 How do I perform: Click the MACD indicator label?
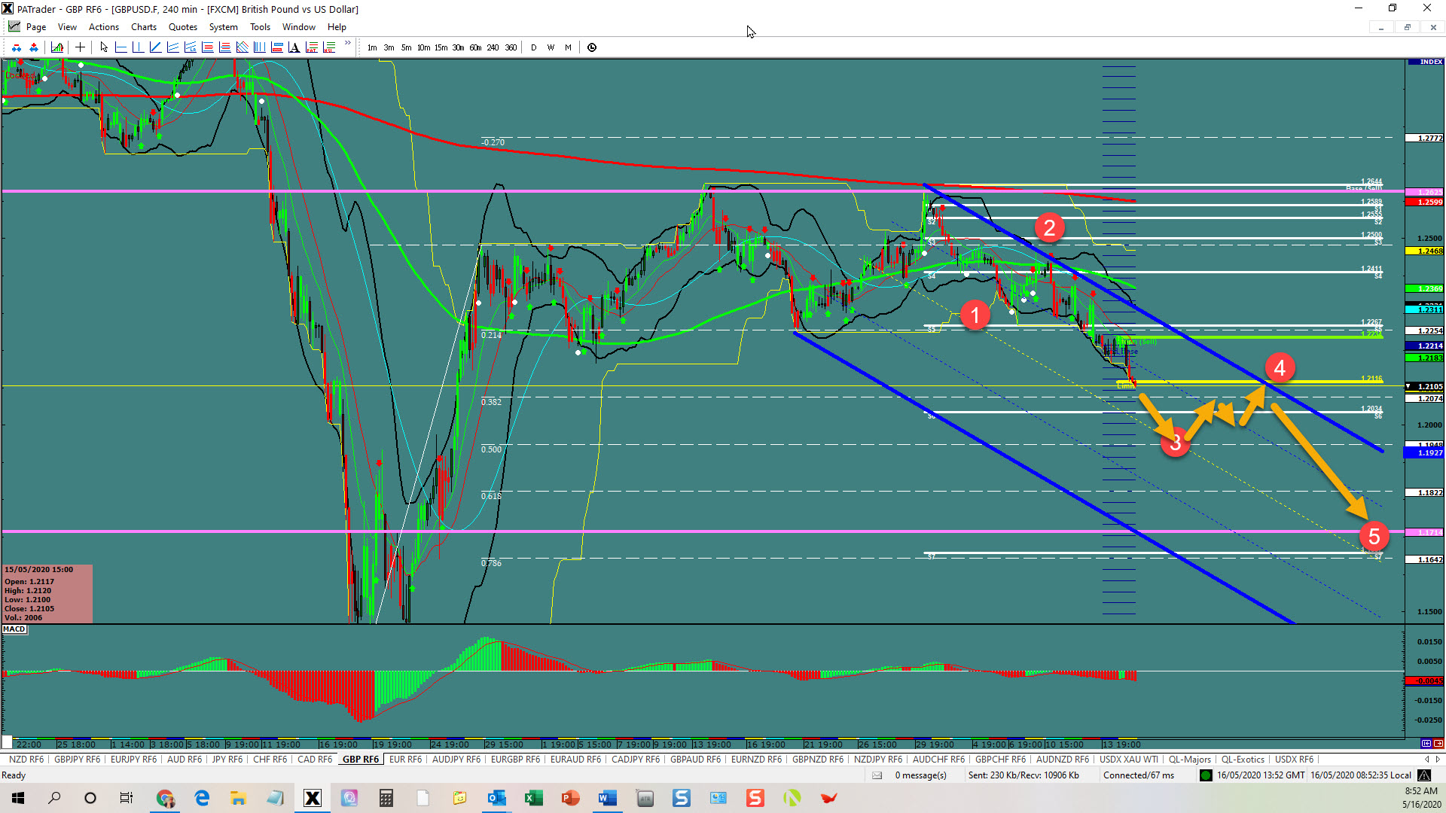(x=14, y=629)
